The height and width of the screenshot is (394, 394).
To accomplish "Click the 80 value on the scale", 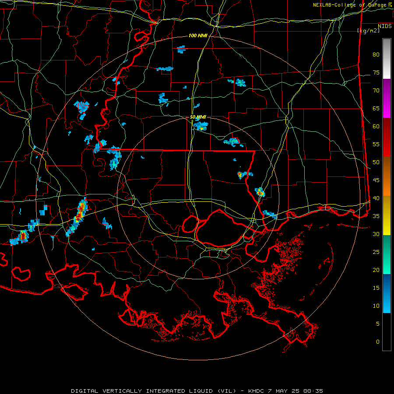I will click(376, 55).
